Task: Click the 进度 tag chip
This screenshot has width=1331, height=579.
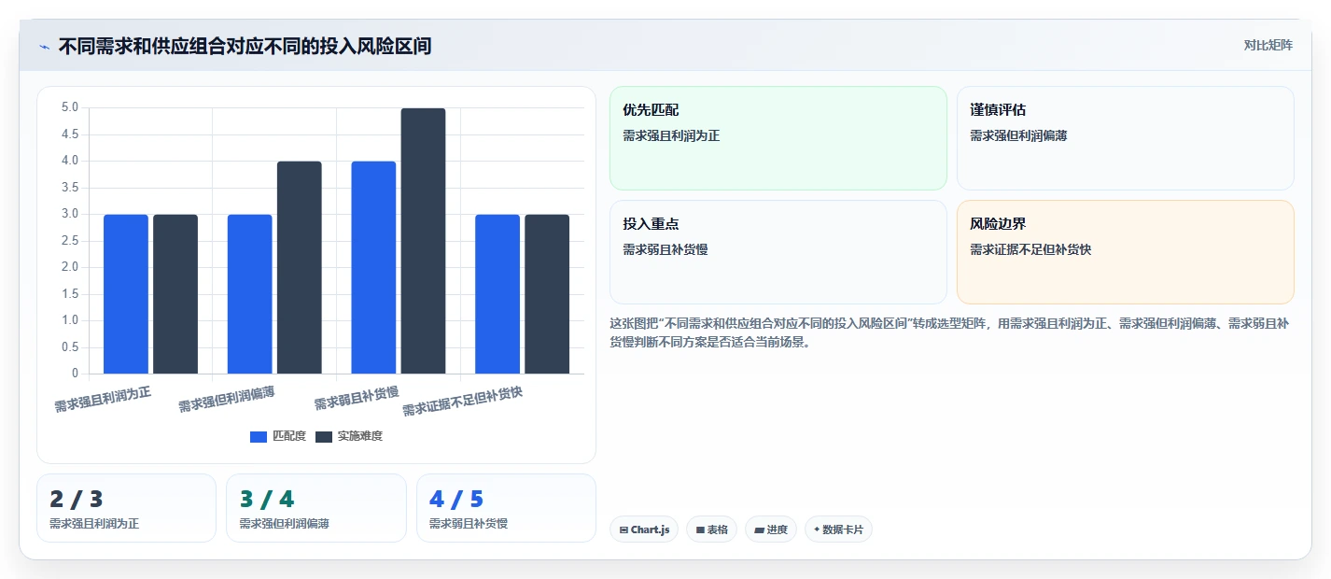Action: point(771,530)
